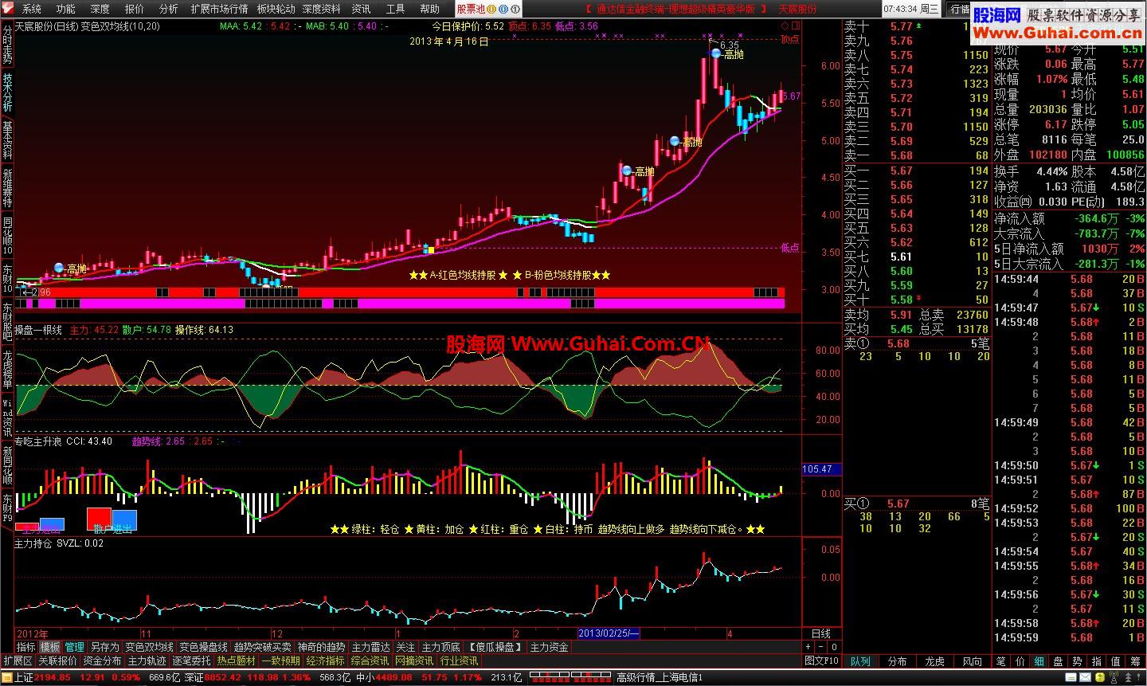Viewport: 1147px width, 686px height.
Task: Click the 图文F10 button
Action: tap(822, 661)
